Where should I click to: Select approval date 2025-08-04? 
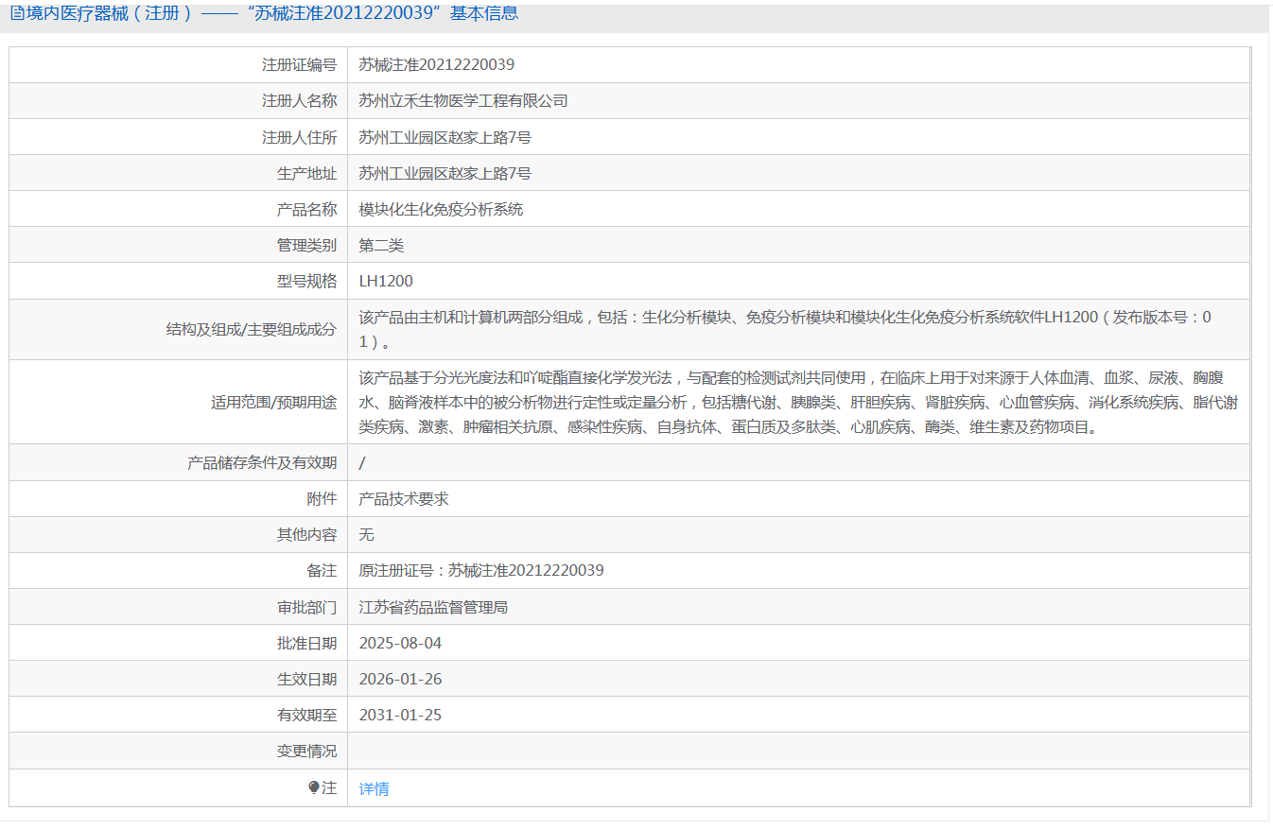(x=400, y=643)
